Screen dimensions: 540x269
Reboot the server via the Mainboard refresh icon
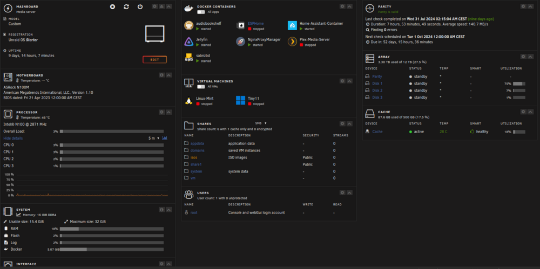126,6
